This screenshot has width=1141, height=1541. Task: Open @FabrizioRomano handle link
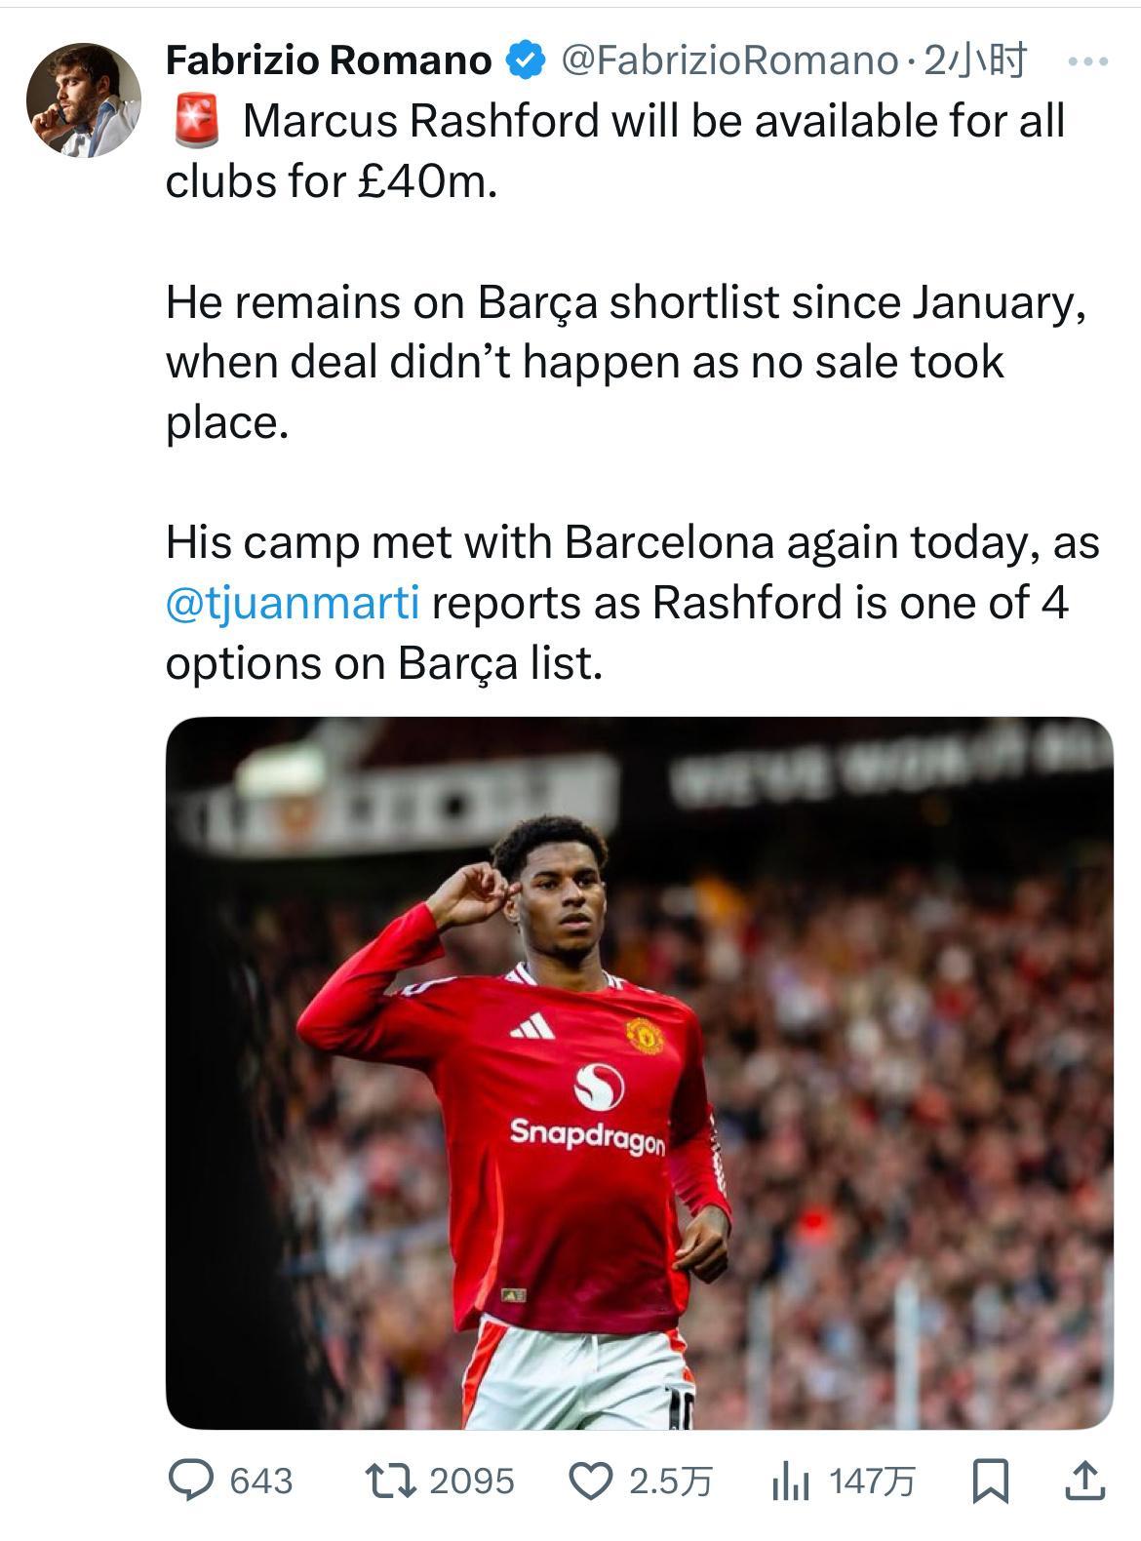pos(728,61)
